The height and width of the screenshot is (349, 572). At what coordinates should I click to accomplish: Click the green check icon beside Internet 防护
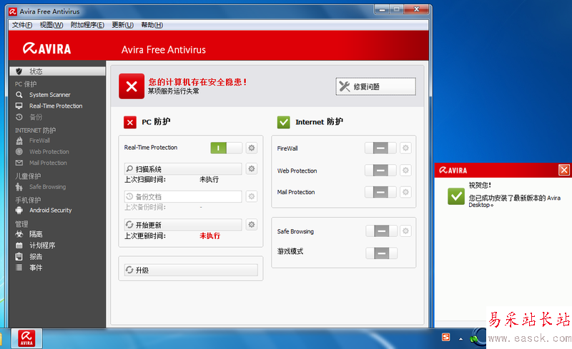coord(283,123)
